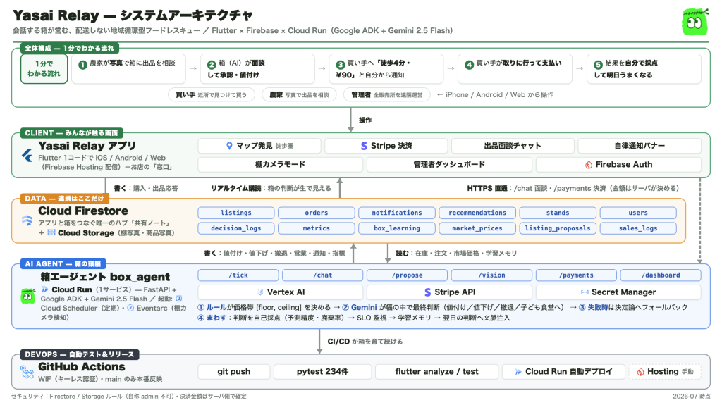Click the green monster mascot in the title corner
722x405 pixels.
click(x=695, y=22)
